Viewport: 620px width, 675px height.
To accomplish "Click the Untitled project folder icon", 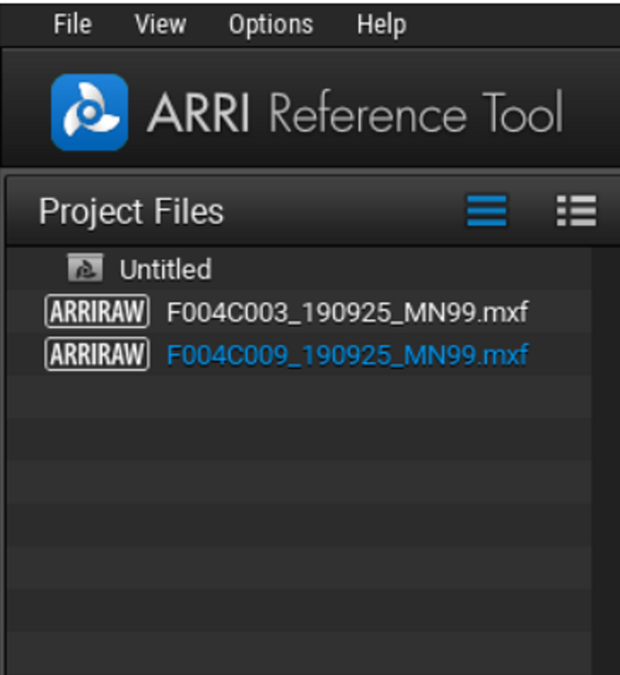I will tap(85, 268).
